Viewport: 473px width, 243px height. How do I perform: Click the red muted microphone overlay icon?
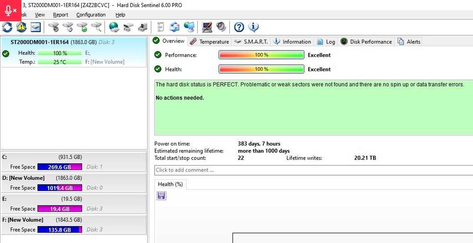(x=10, y=10)
